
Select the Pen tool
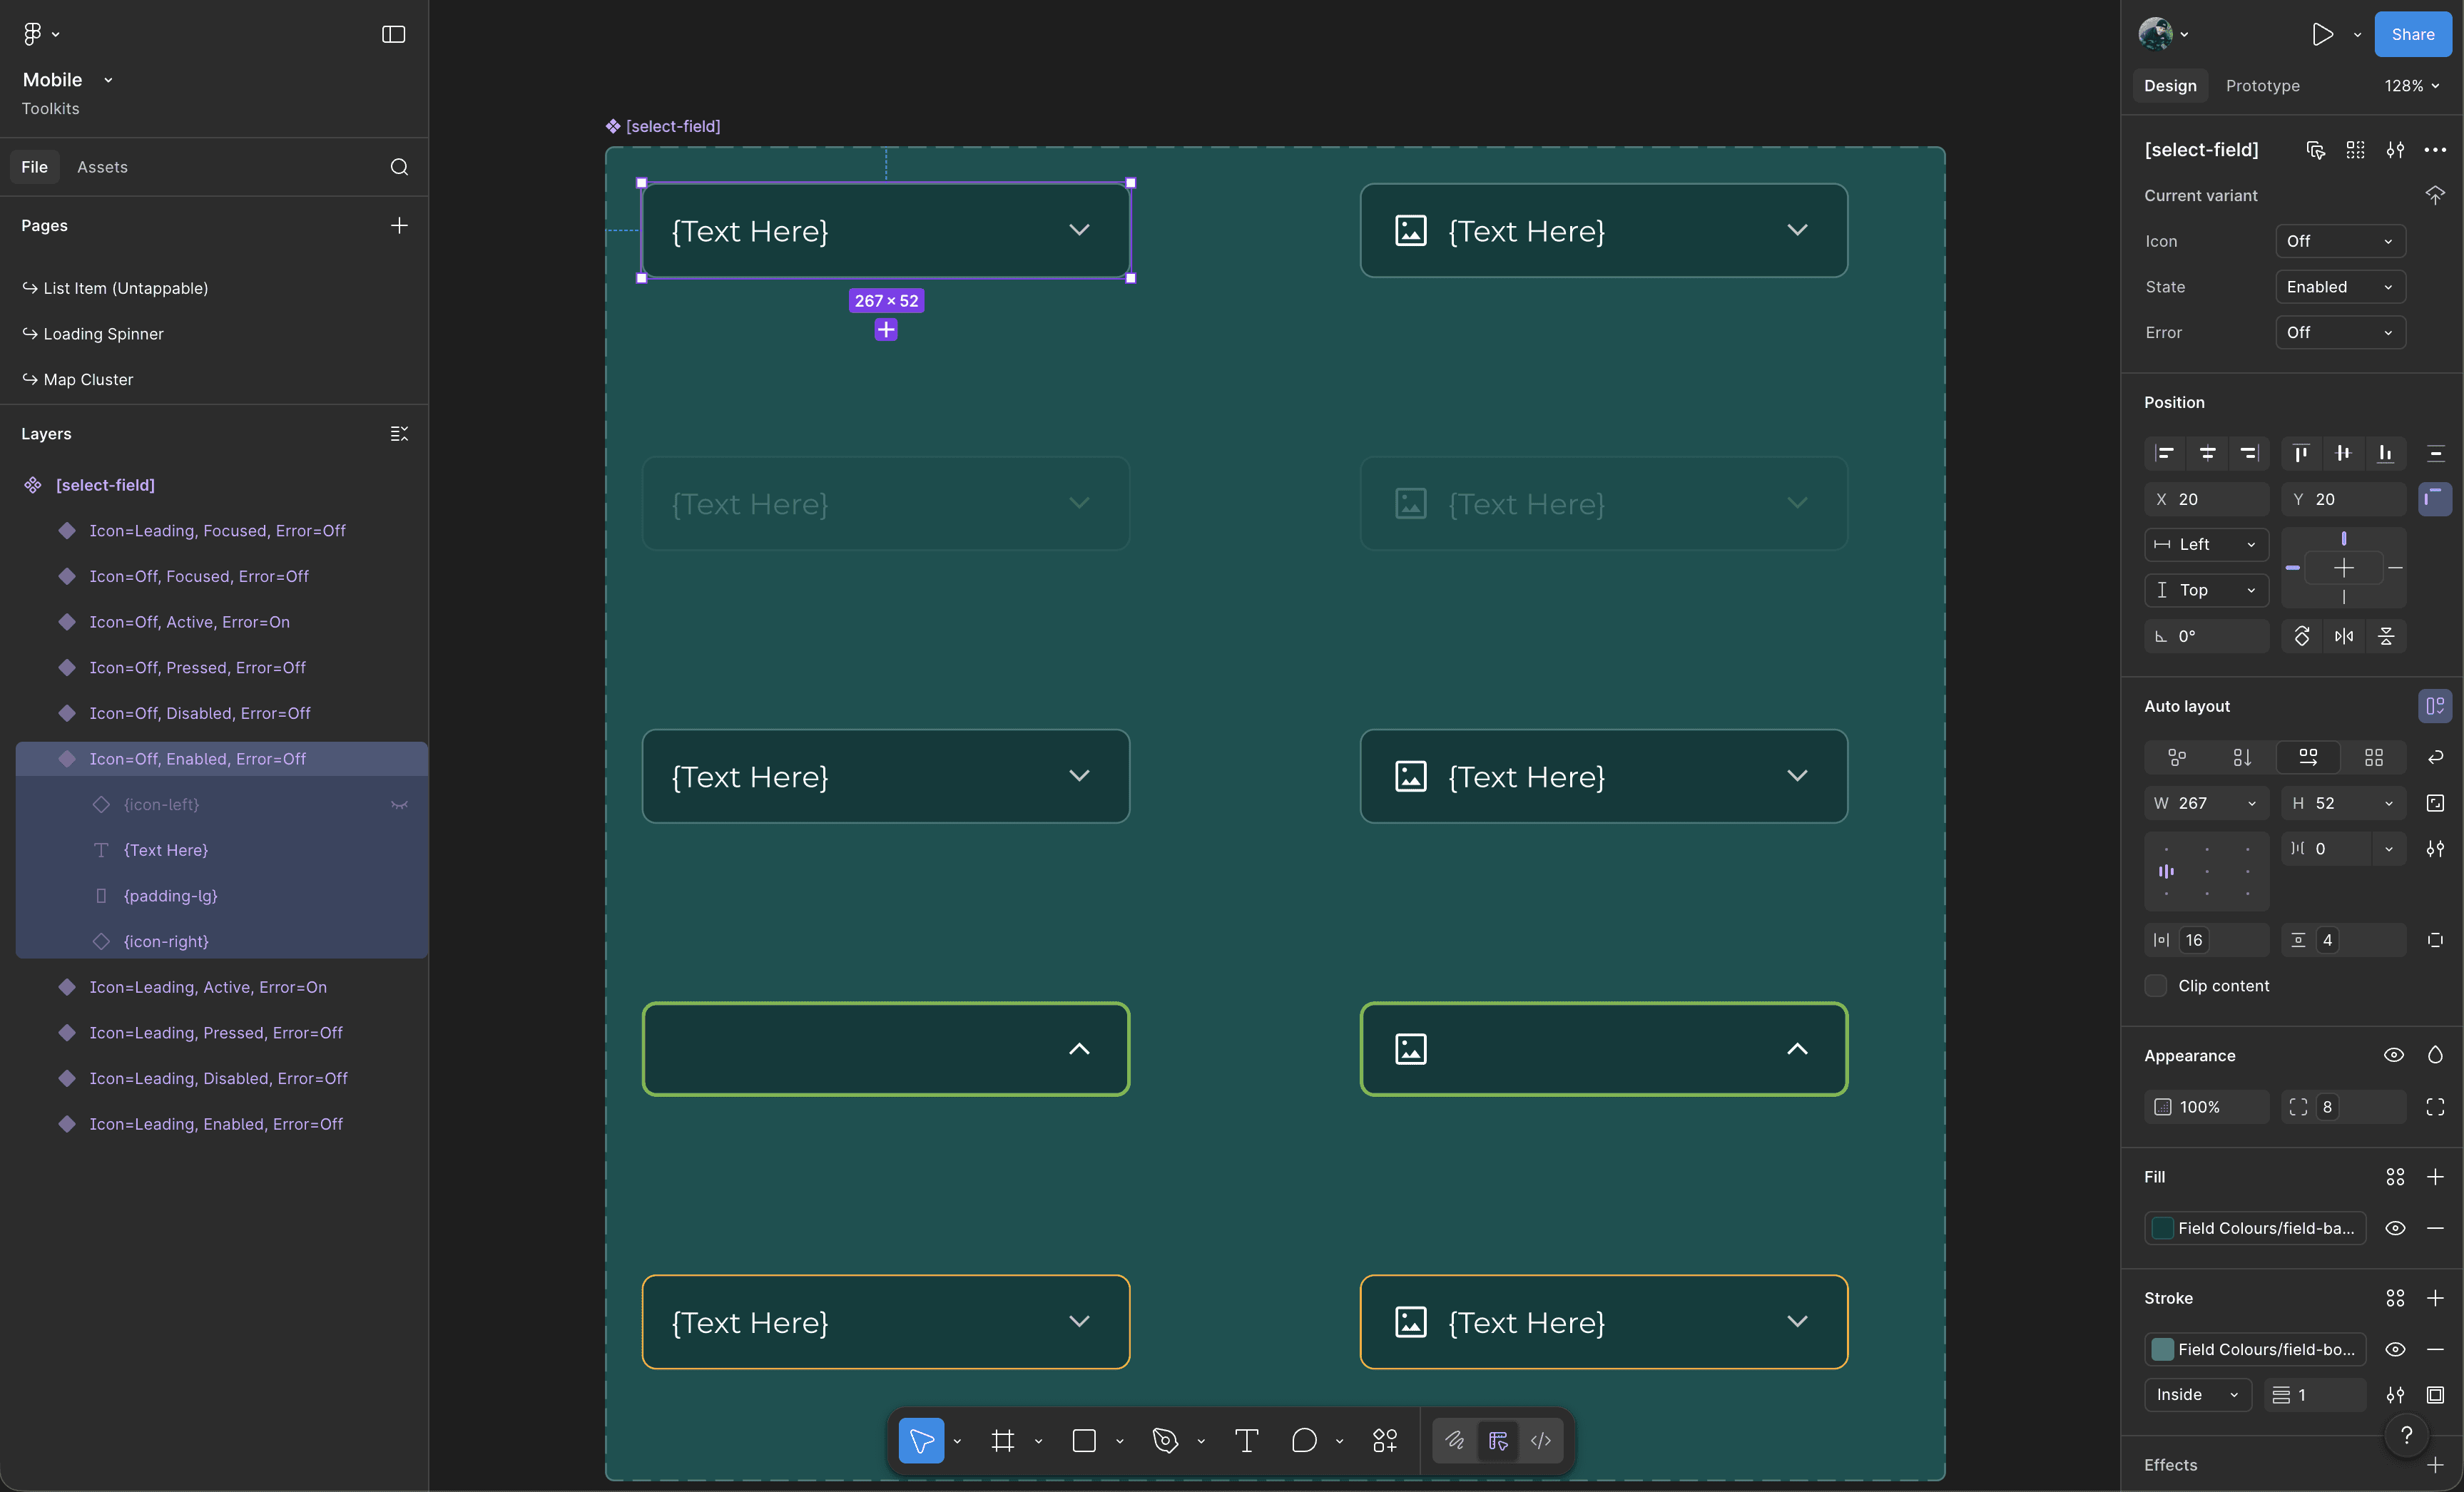[x=1165, y=1441]
